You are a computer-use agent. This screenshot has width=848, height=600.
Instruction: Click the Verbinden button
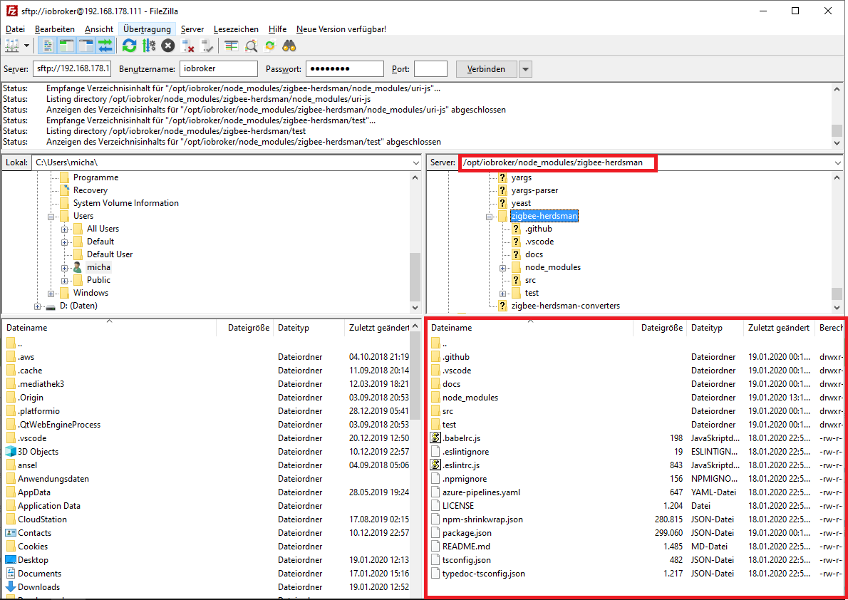(x=486, y=68)
